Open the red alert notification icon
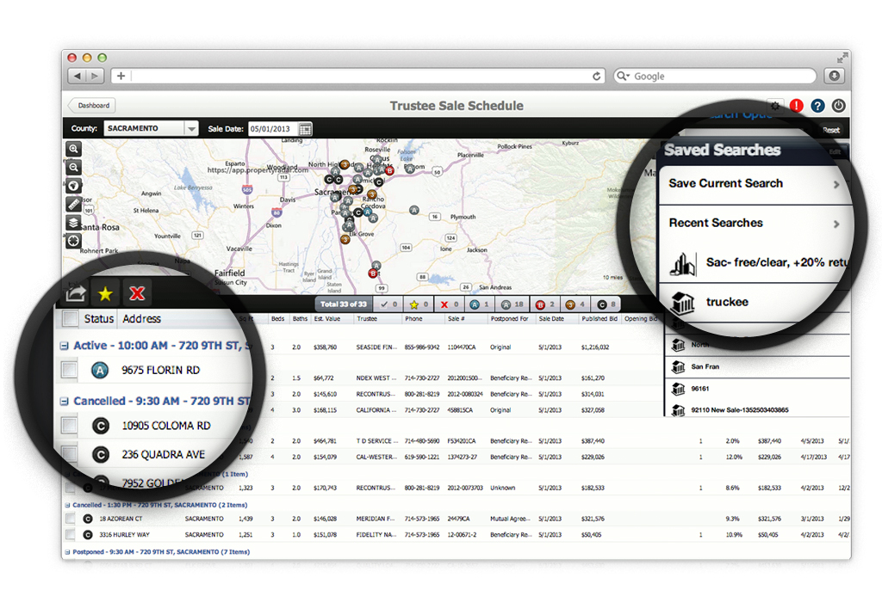The image size is (882, 602). pos(797,106)
